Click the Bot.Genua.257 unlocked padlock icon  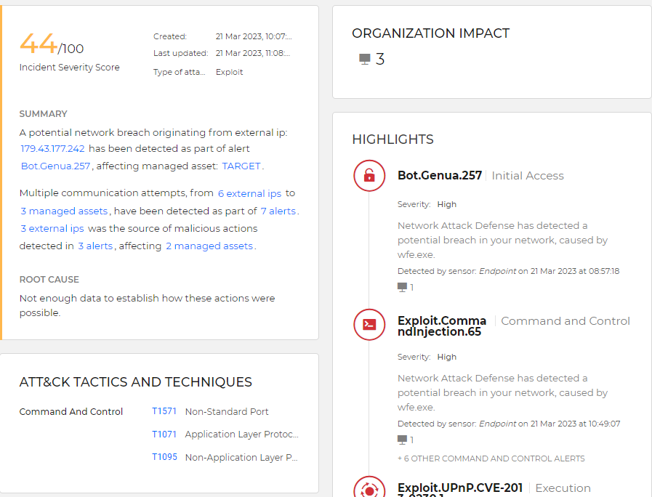[x=369, y=176]
